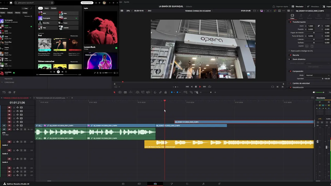The height and width of the screenshot is (186, 331).
Task: Open the Modo Normal composite dropdown
Action: [318, 75]
